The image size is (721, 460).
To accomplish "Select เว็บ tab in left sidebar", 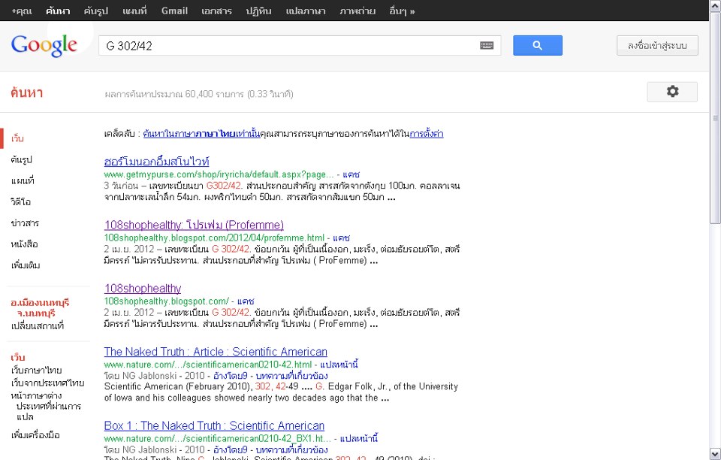I will [x=17, y=138].
